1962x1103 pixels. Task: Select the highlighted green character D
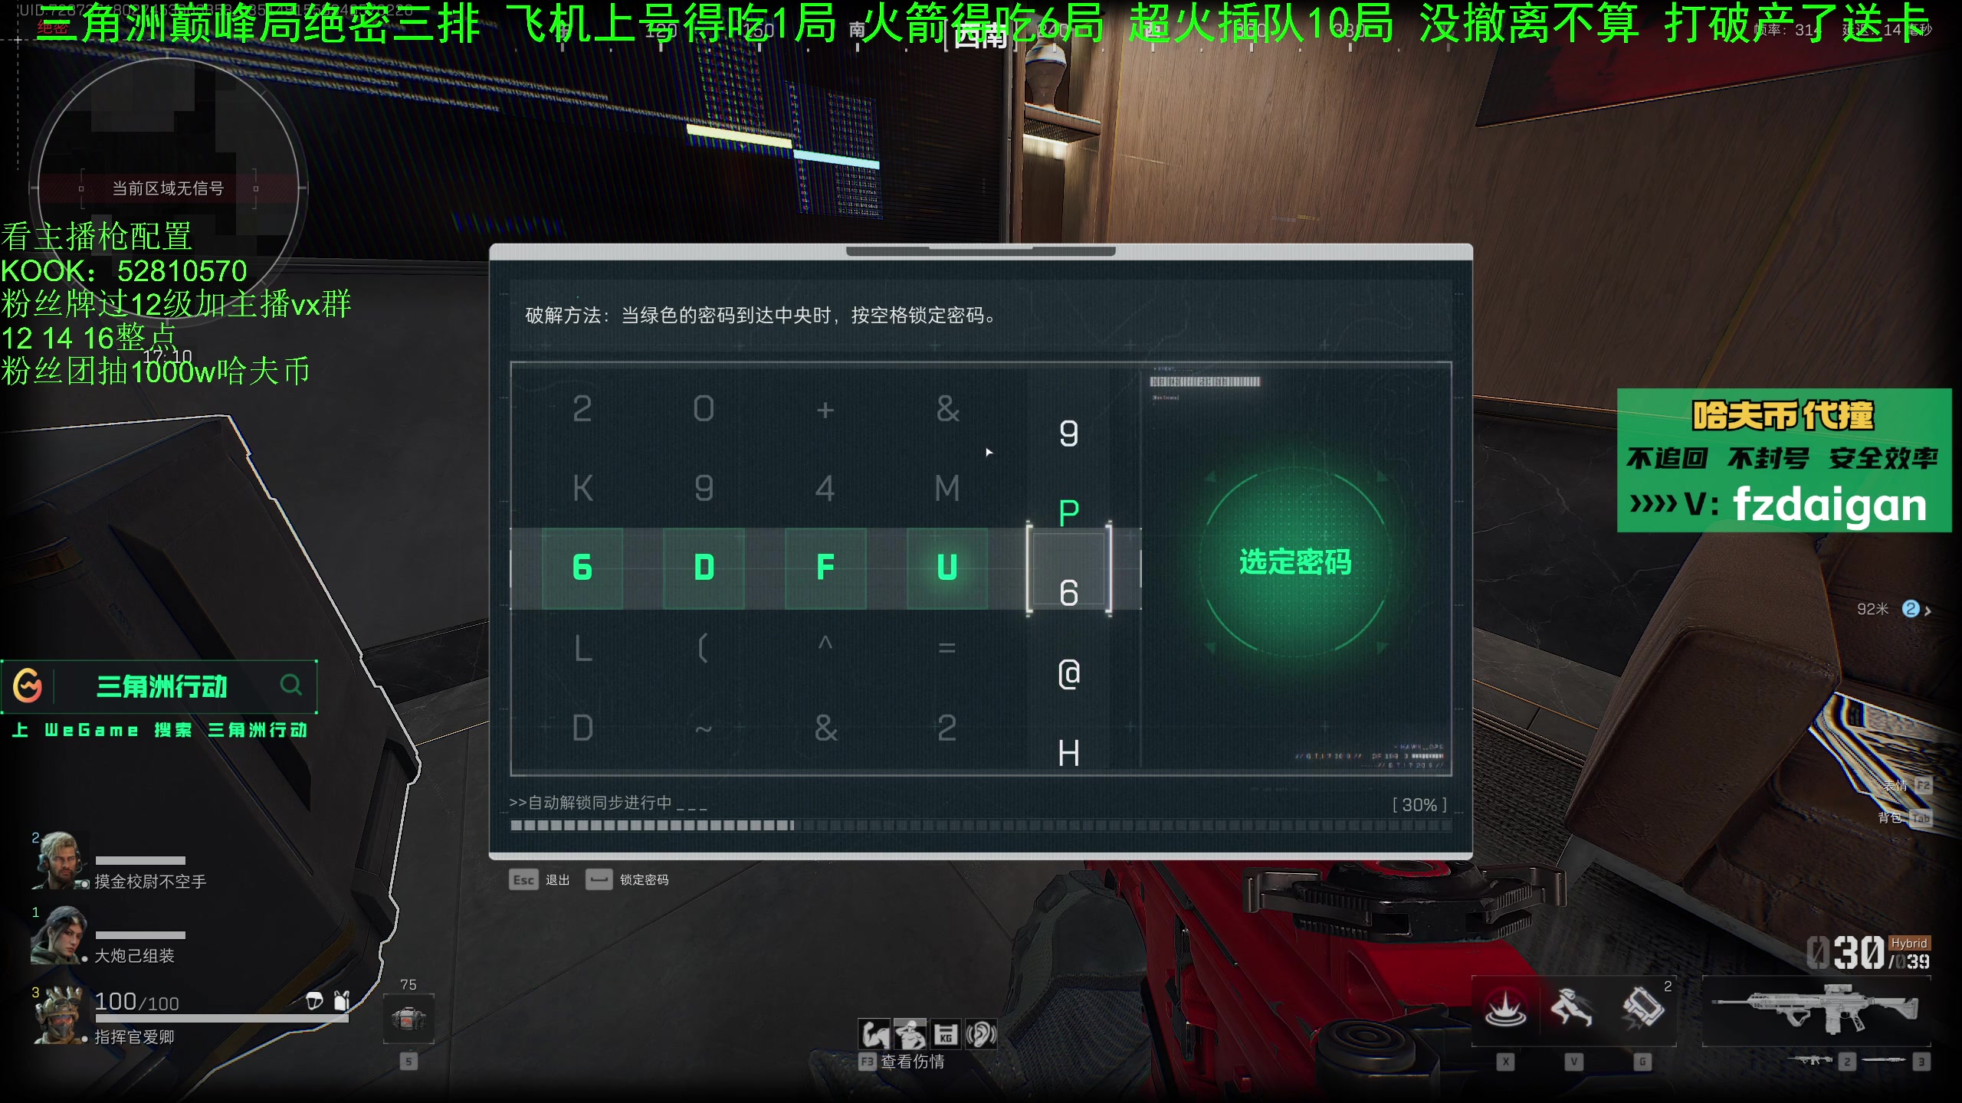click(x=702, y=567)
